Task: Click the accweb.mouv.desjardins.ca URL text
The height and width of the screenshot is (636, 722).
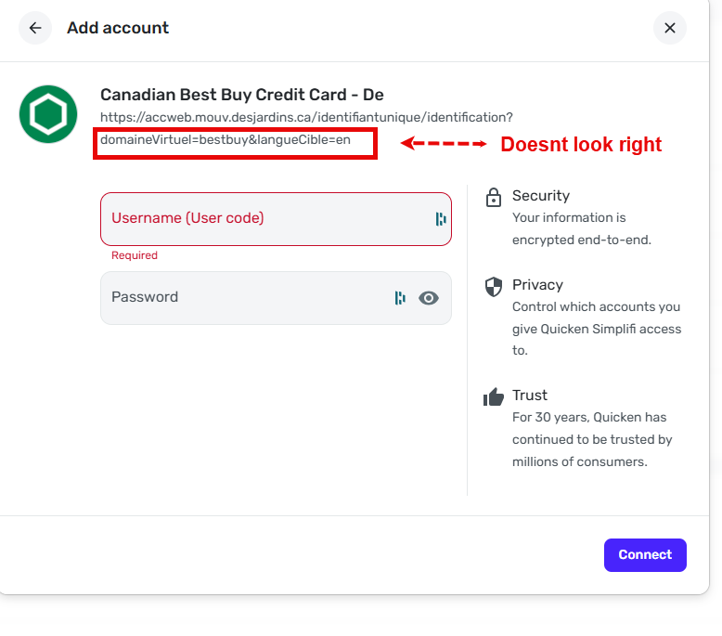Action: (x=306, y=117)
